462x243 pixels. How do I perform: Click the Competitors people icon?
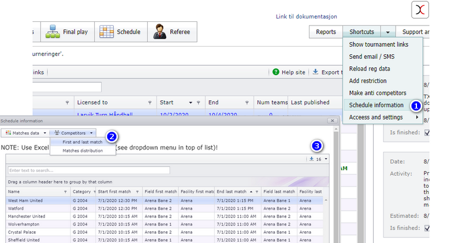coord(57,133)
